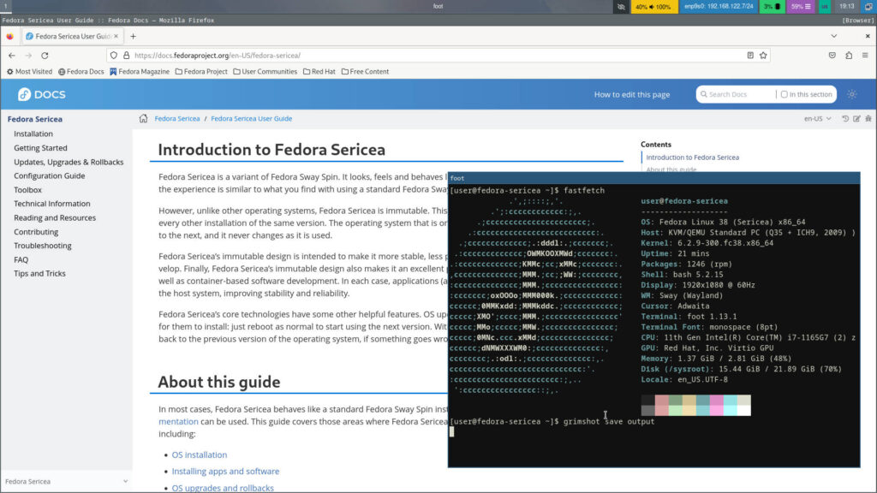The image size is (877, 493).
Task: Expand the browser tab list chevron
Action: tap(833, 36)
